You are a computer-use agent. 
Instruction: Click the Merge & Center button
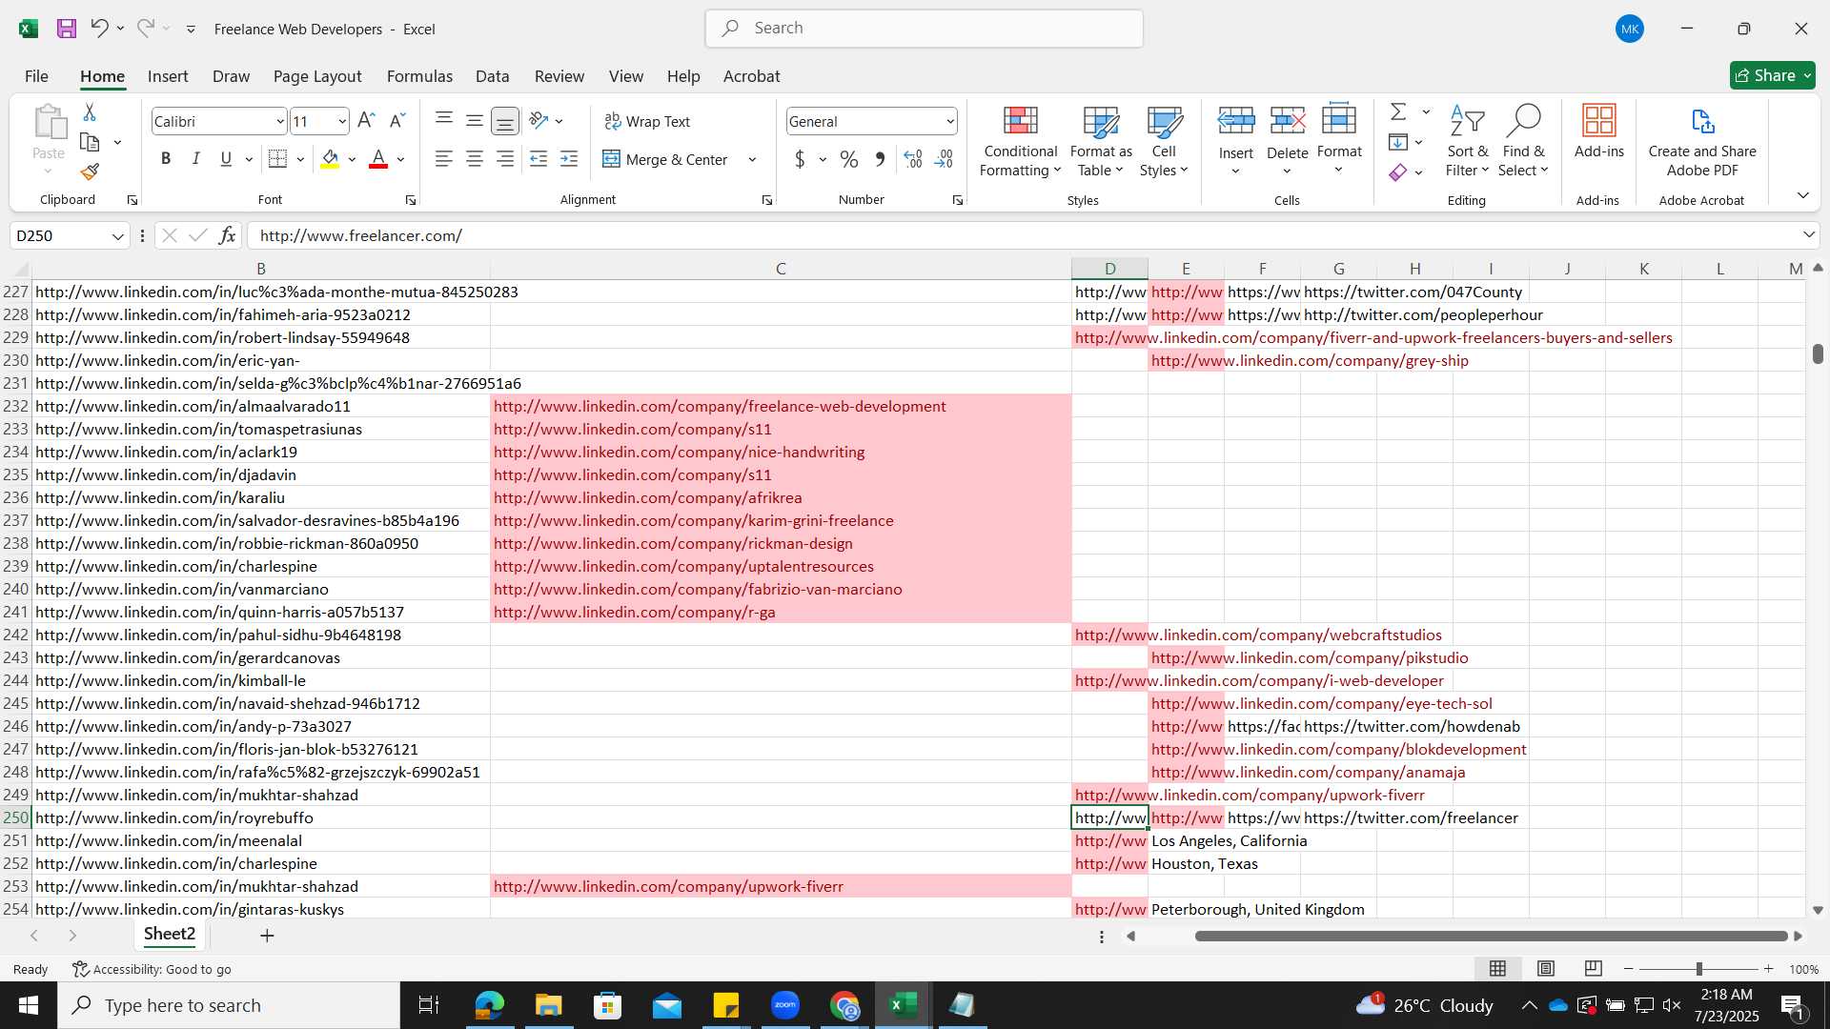click(x=665, y=159)
